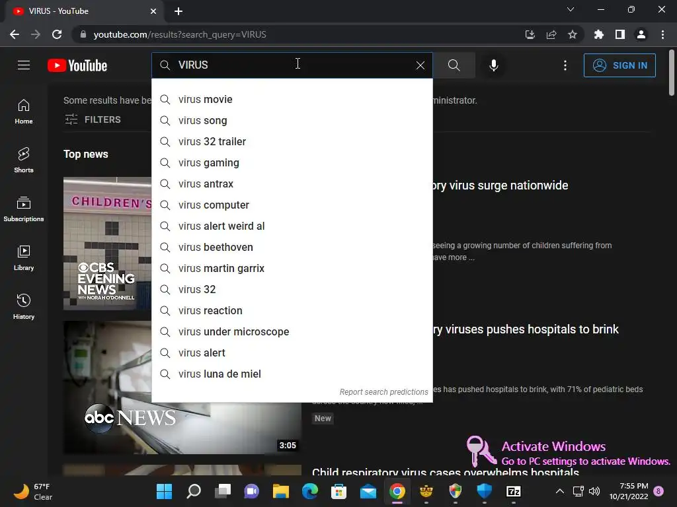Open Library in the sidebar

pyautogui.click(x=24, y=258)
